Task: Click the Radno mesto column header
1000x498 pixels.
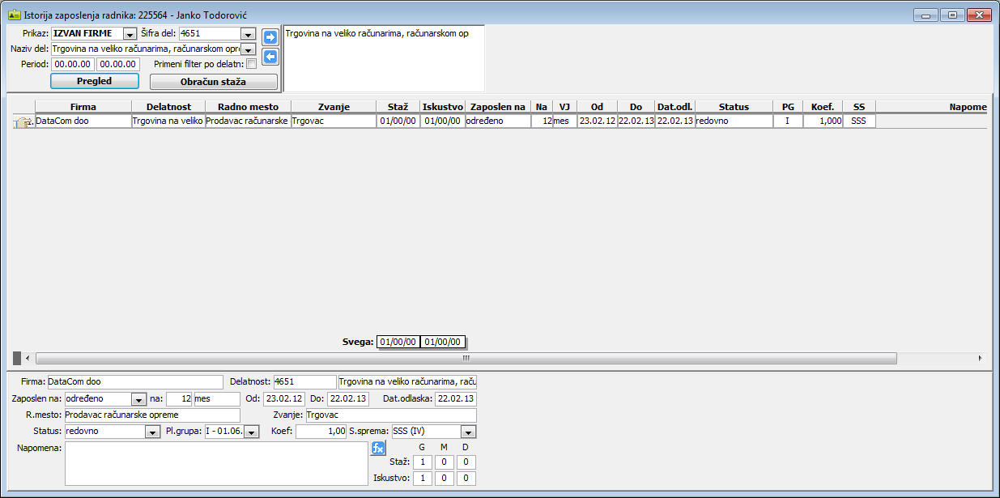Action: click(248, 107)
